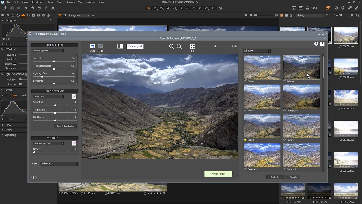Click Redo in Photomatix preview toolbar
This screenshot has height=204, width=362.
pos(100,46)
